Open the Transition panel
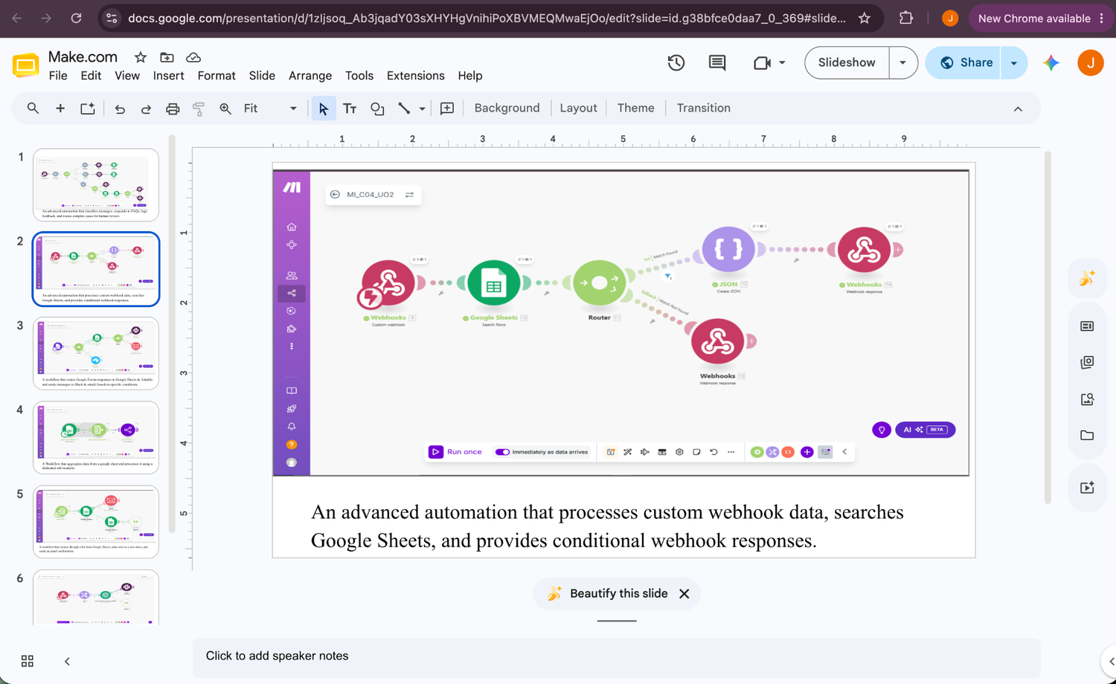 coord(703,109)
